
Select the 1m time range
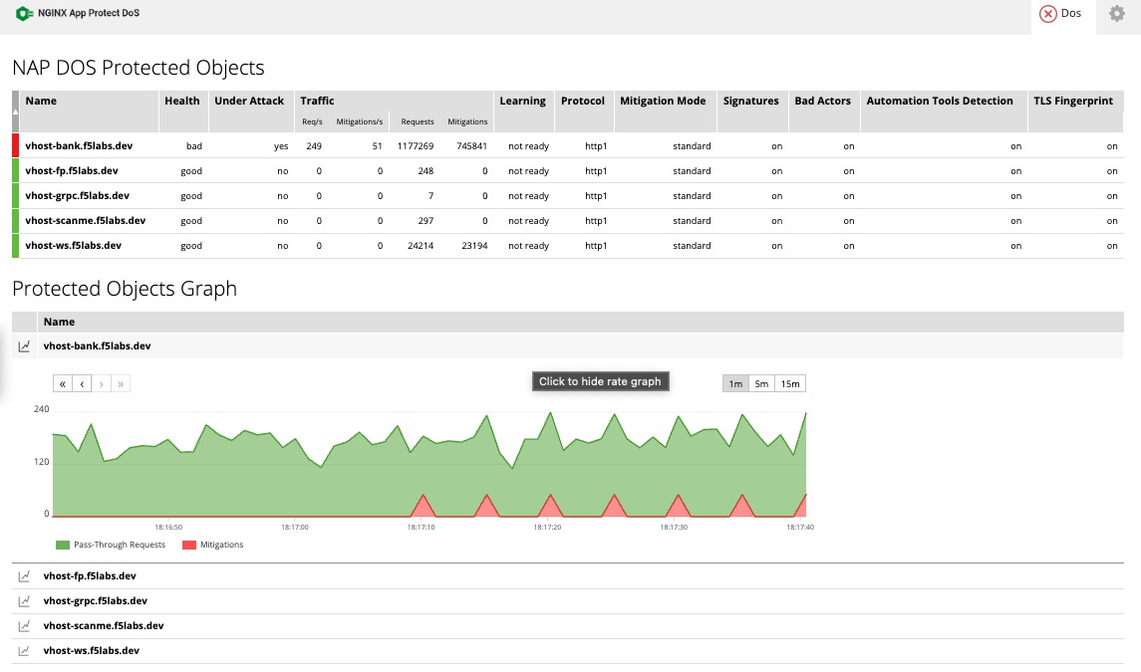tap(735, 384)
